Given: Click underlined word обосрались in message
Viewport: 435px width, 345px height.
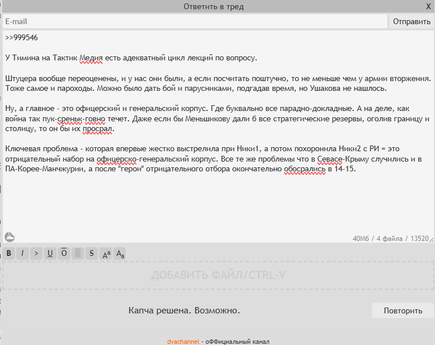Looking at the screenshot, I should [x=305, y=169].
